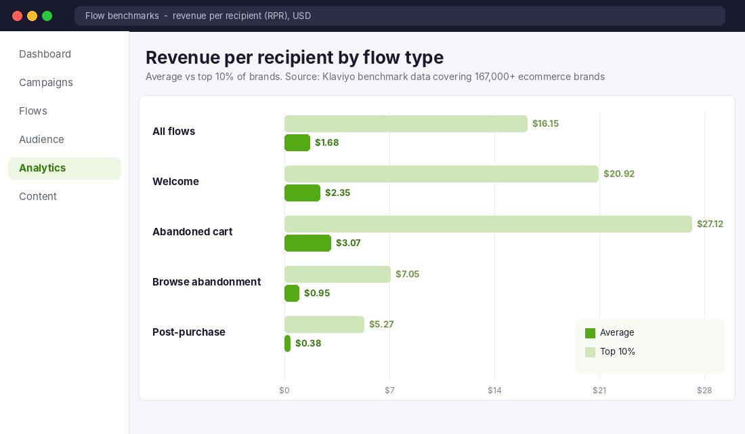This screenshot has width=745, height=434.
Task: Click the Browse abandonment row label
Action: [207, 282]
